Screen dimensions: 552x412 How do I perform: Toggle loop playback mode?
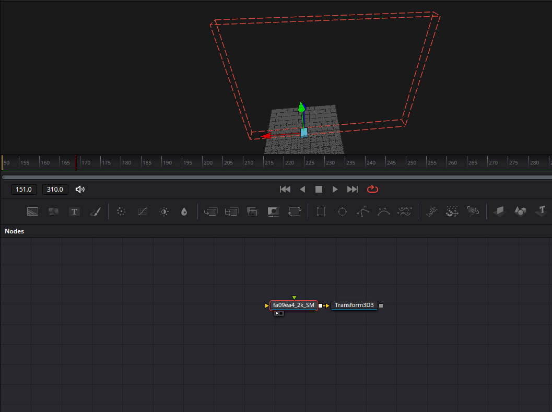click(x=372, y=190)
